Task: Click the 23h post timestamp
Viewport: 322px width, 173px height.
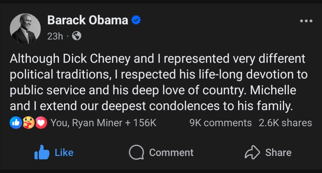Action: pyautogui.click(x=55, y=36)
